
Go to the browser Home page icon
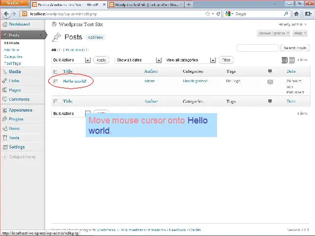point(296,14)
